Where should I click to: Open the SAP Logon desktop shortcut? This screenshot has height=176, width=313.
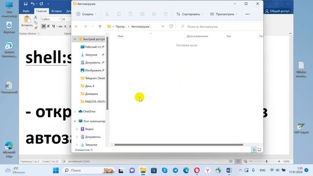pyautogui.click(x=301, y=128)
